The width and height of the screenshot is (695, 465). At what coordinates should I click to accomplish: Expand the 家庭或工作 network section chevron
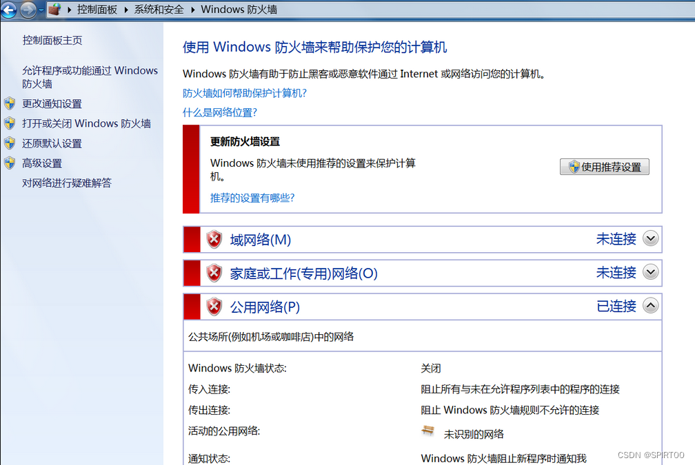tap(651, 272)
